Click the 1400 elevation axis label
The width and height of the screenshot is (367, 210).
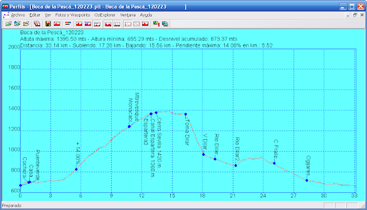click(x=14, y=109)
